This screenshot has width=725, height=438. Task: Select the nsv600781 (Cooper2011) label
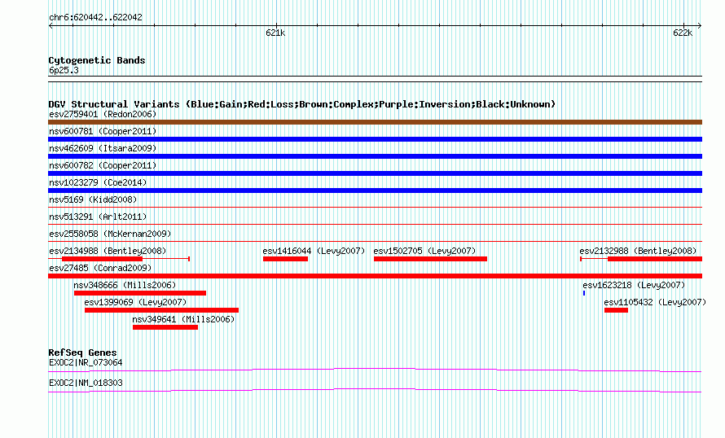click(x=103, y=131)
